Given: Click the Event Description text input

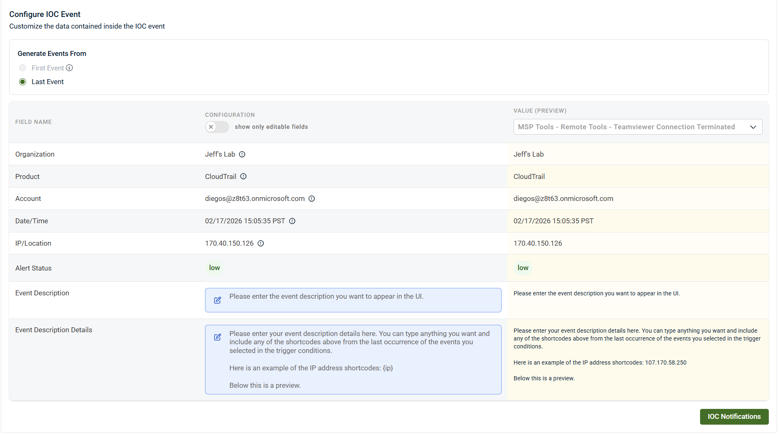Looking at the screenshot, I should (x=356, y=300).
